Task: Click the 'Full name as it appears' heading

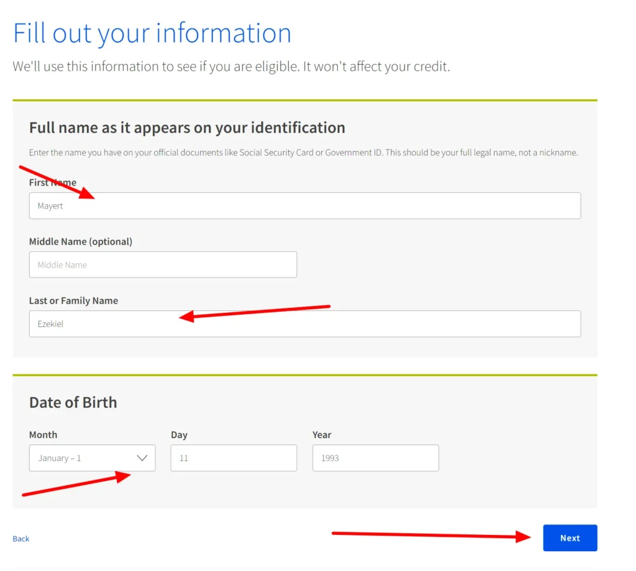Action: 187,128
